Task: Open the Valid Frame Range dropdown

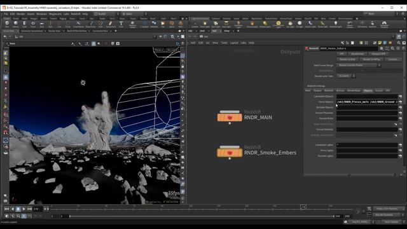Action: coord(357,65)
